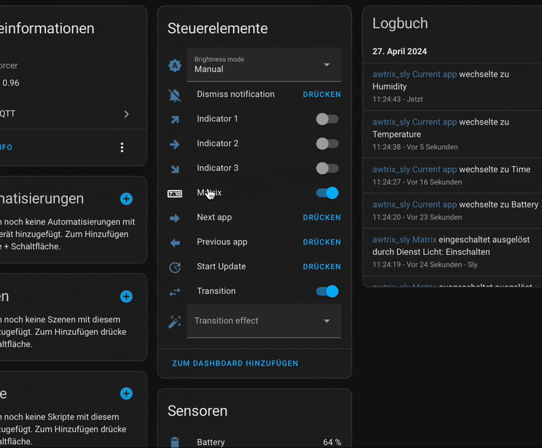Viewport: 542px width, 448px height.
Task: Click the Battery icon in the Sensoren panel
Action: point(175,442)
